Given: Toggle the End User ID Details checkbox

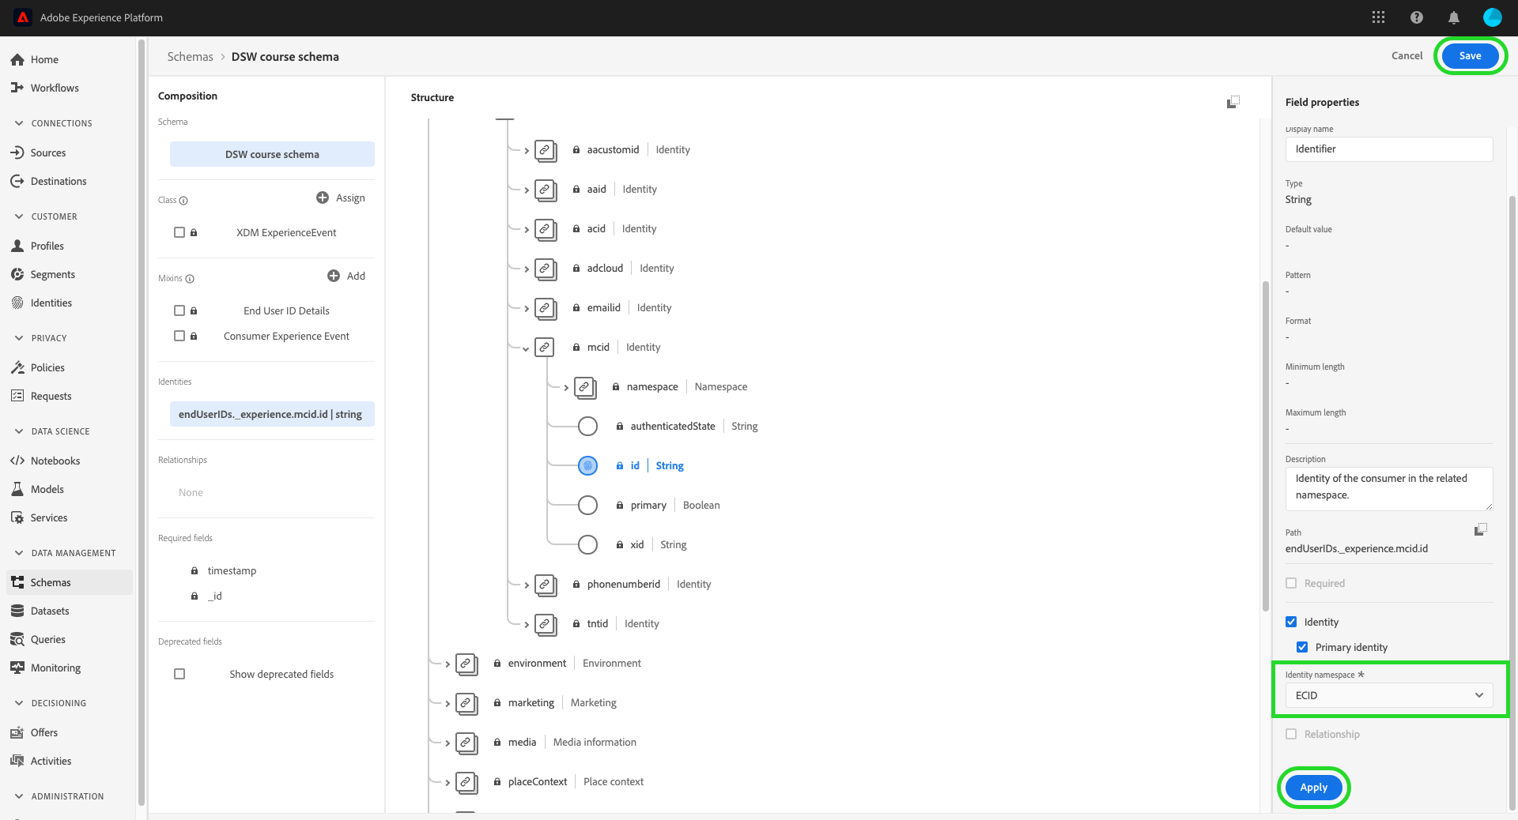Looking at the screenshot, I should [x=179, y=310].
